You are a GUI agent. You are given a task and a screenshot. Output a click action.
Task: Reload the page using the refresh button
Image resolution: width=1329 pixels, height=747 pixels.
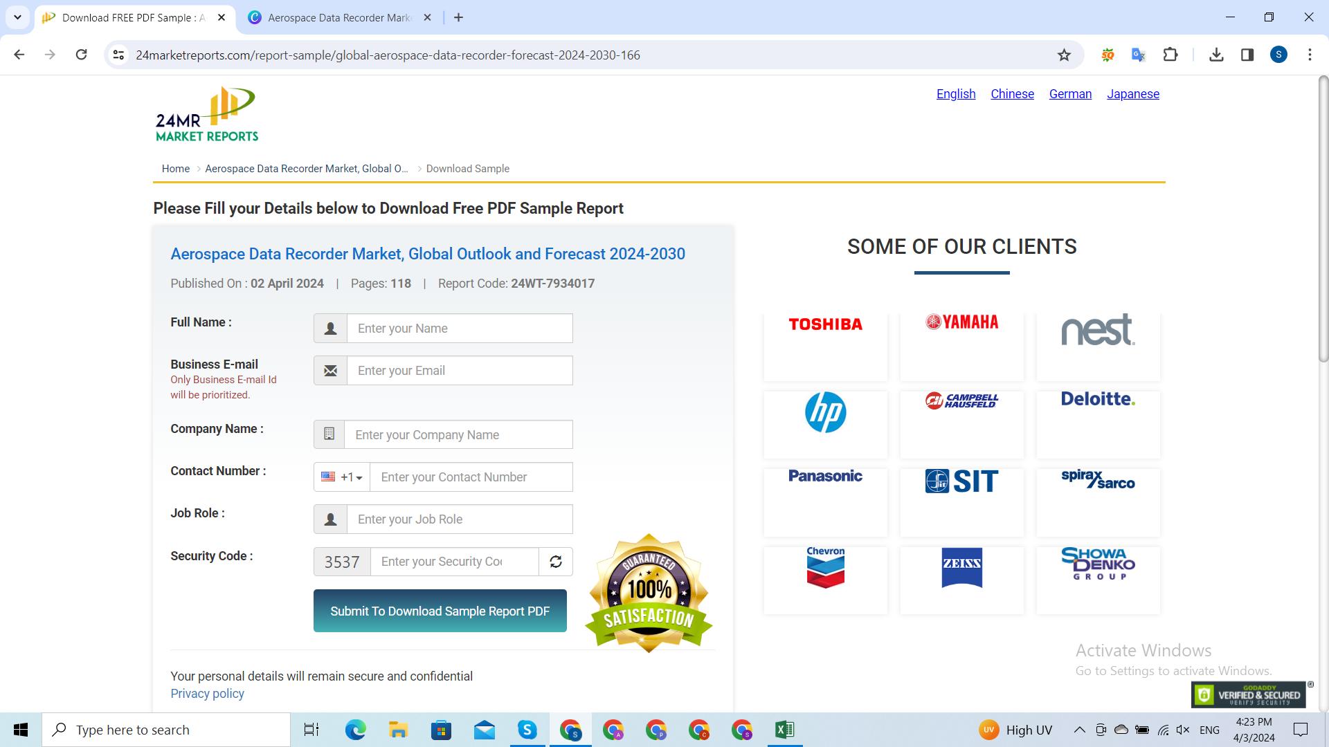81,55
